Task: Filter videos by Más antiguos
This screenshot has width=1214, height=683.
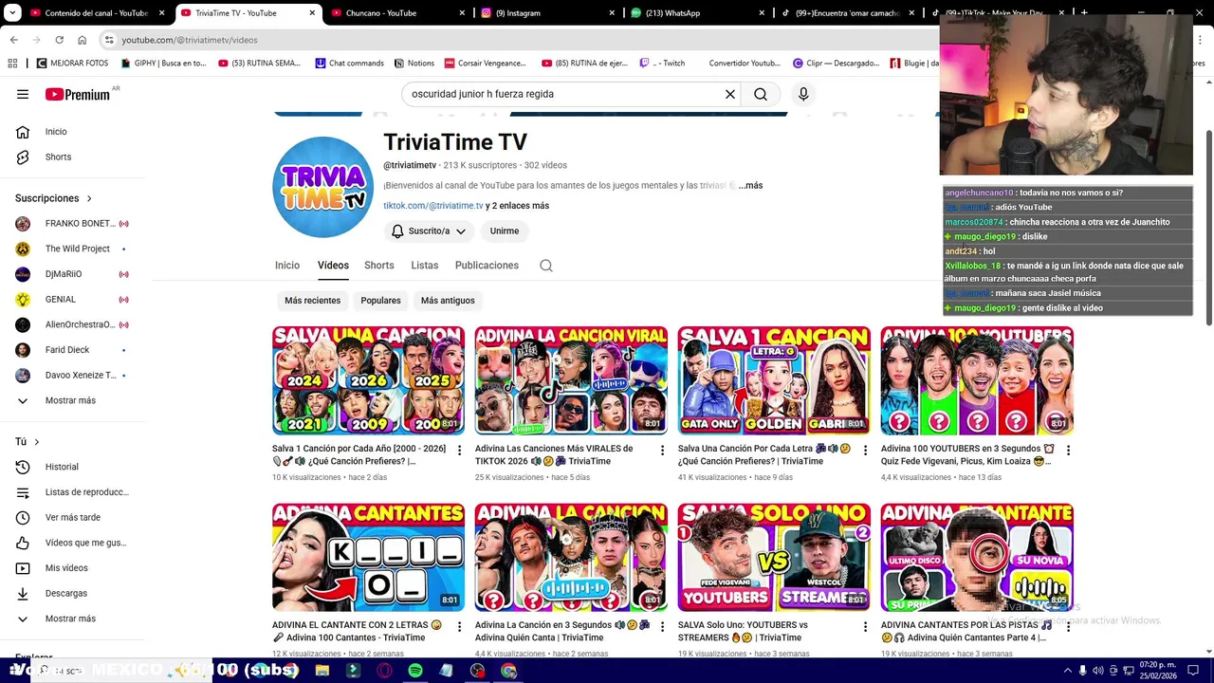Action: point(448,301)
